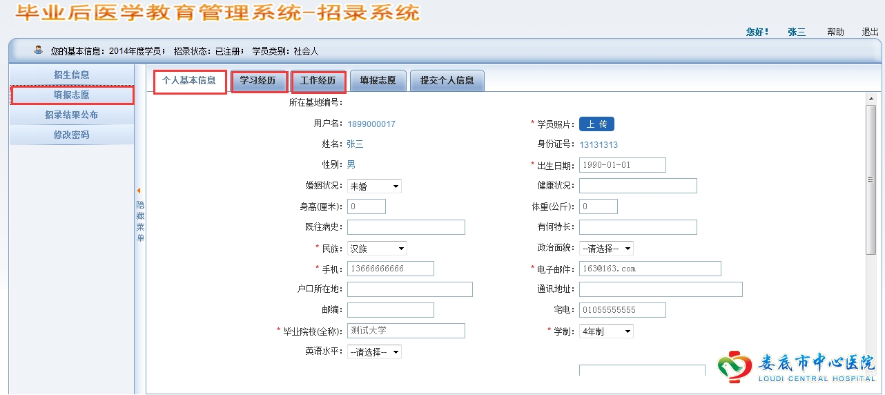Focus the 手机 phone number field
The height and width of the screenshot is (395, 885).
pos(390,269)
